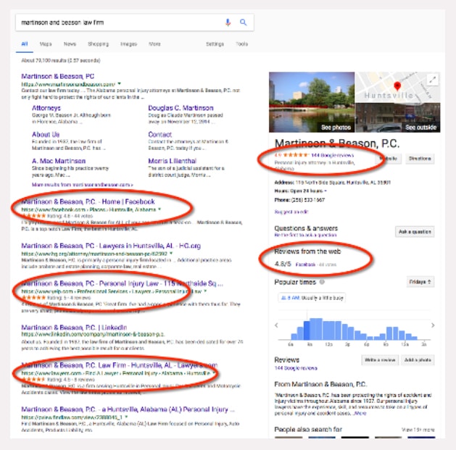
Task: Open the search Tools option
Action: click(241, 44)
